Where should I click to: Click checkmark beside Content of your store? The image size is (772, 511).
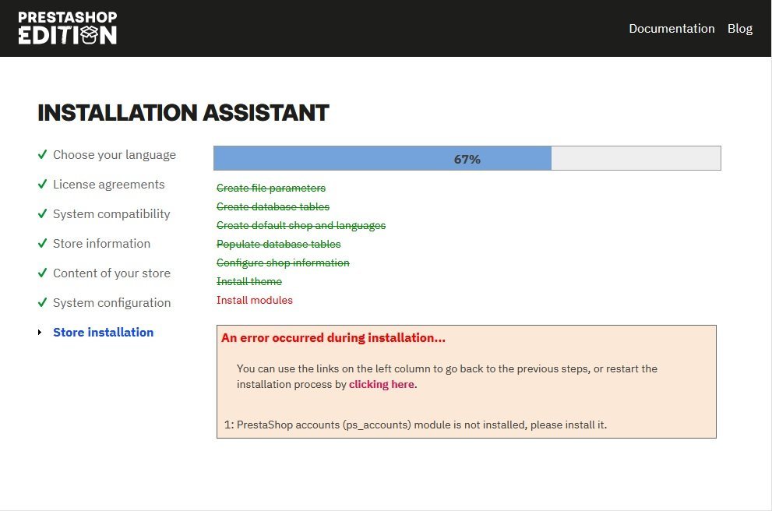[42, 273]
